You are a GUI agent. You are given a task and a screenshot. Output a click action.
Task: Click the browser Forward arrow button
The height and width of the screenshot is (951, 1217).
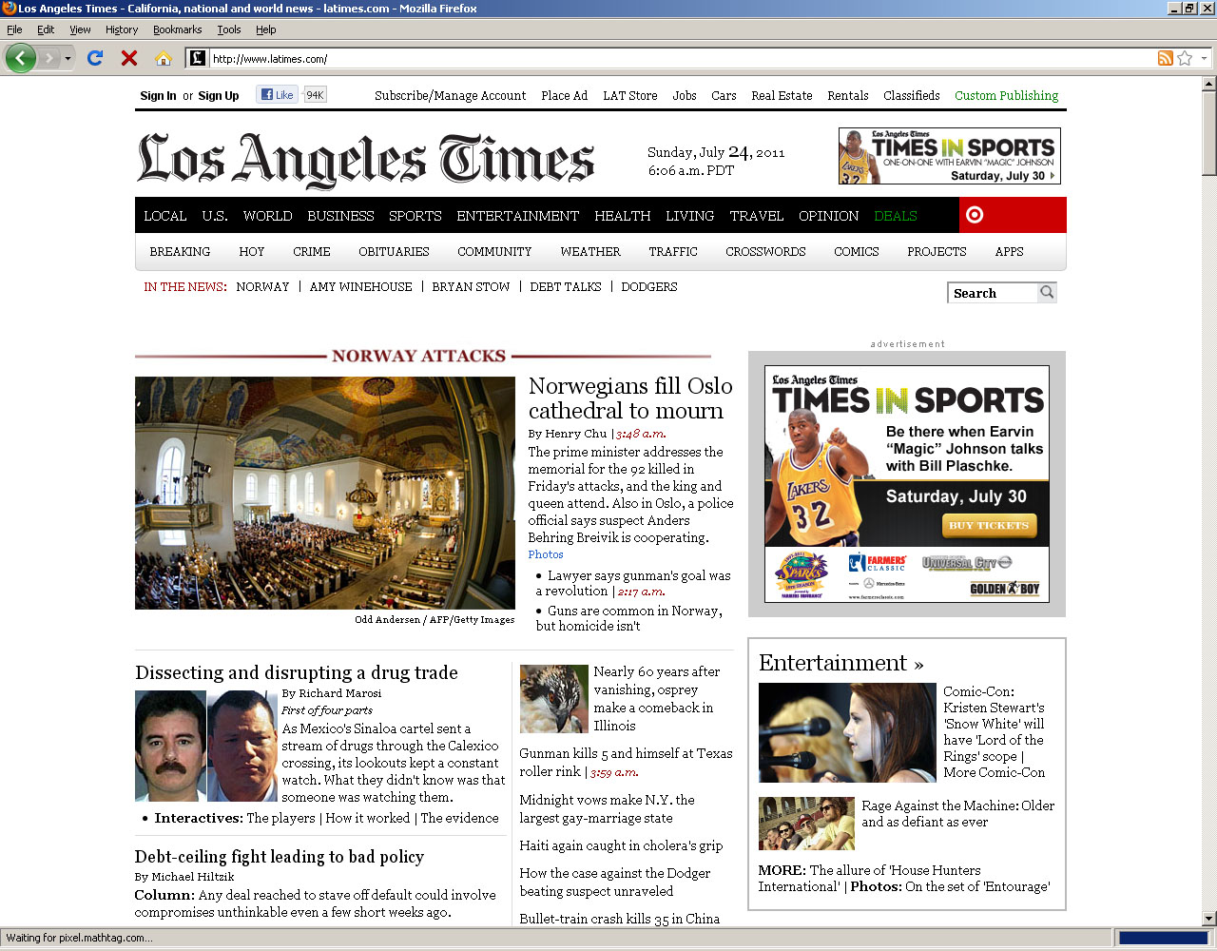click(x=48, y=58)
